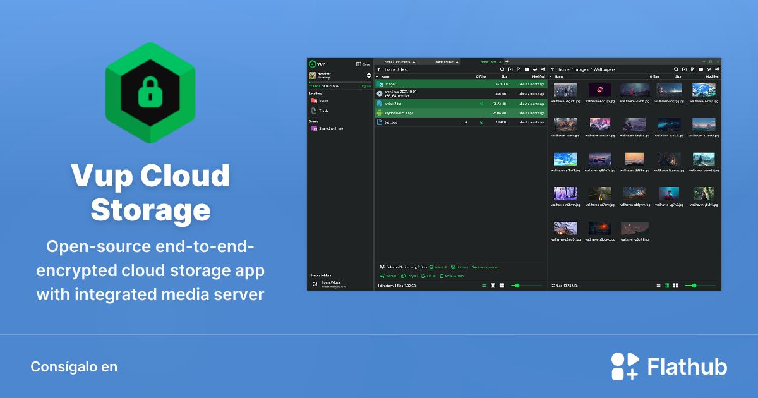Switch to the home/Music tab
This screenshot has width=758, height=398.
446,61
